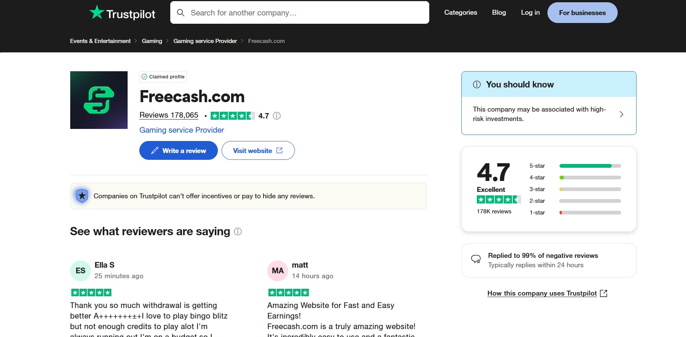Viewport: 686px width, 337px height.
Task: Click the 3-star yellow progress bar
Action: click(x=590, y=189)
